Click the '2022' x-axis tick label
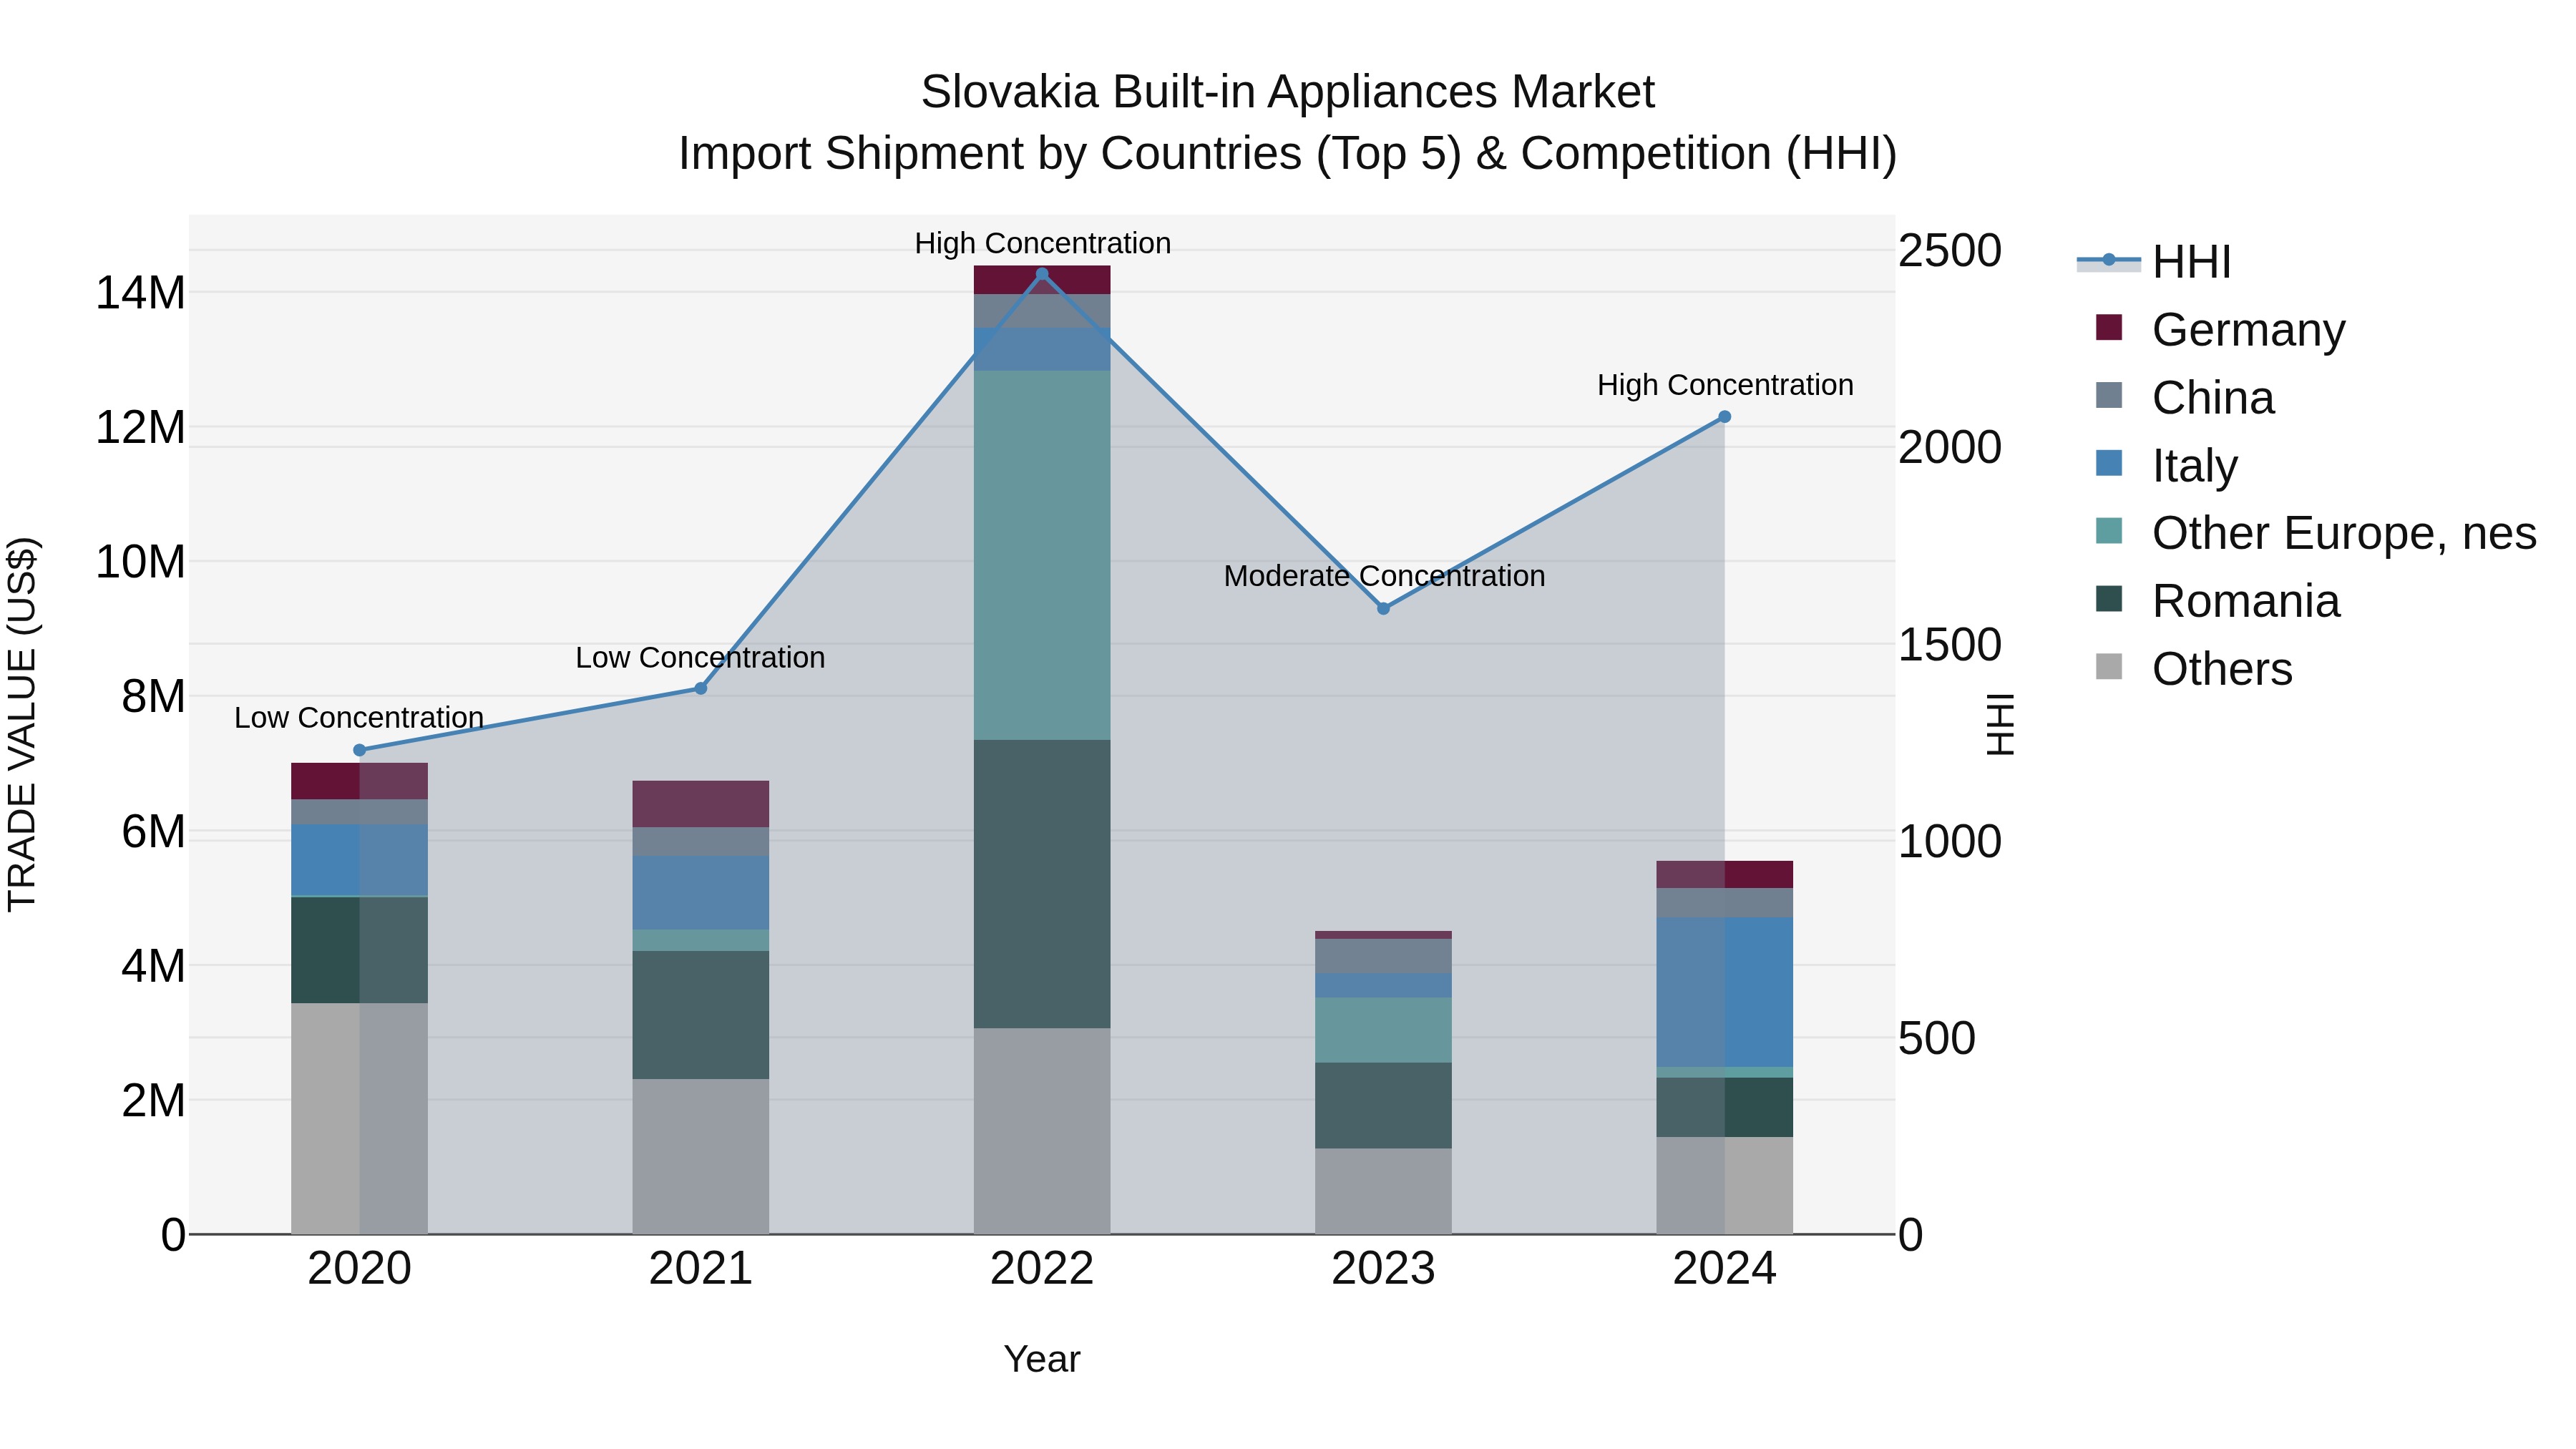Viewport: 2576px width, 1449px height. 1042,1269
